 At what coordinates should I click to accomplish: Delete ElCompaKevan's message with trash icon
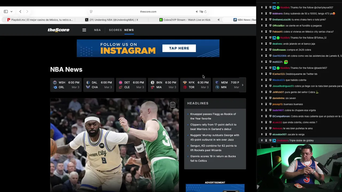pyautogui.click(x=262, y=116)
